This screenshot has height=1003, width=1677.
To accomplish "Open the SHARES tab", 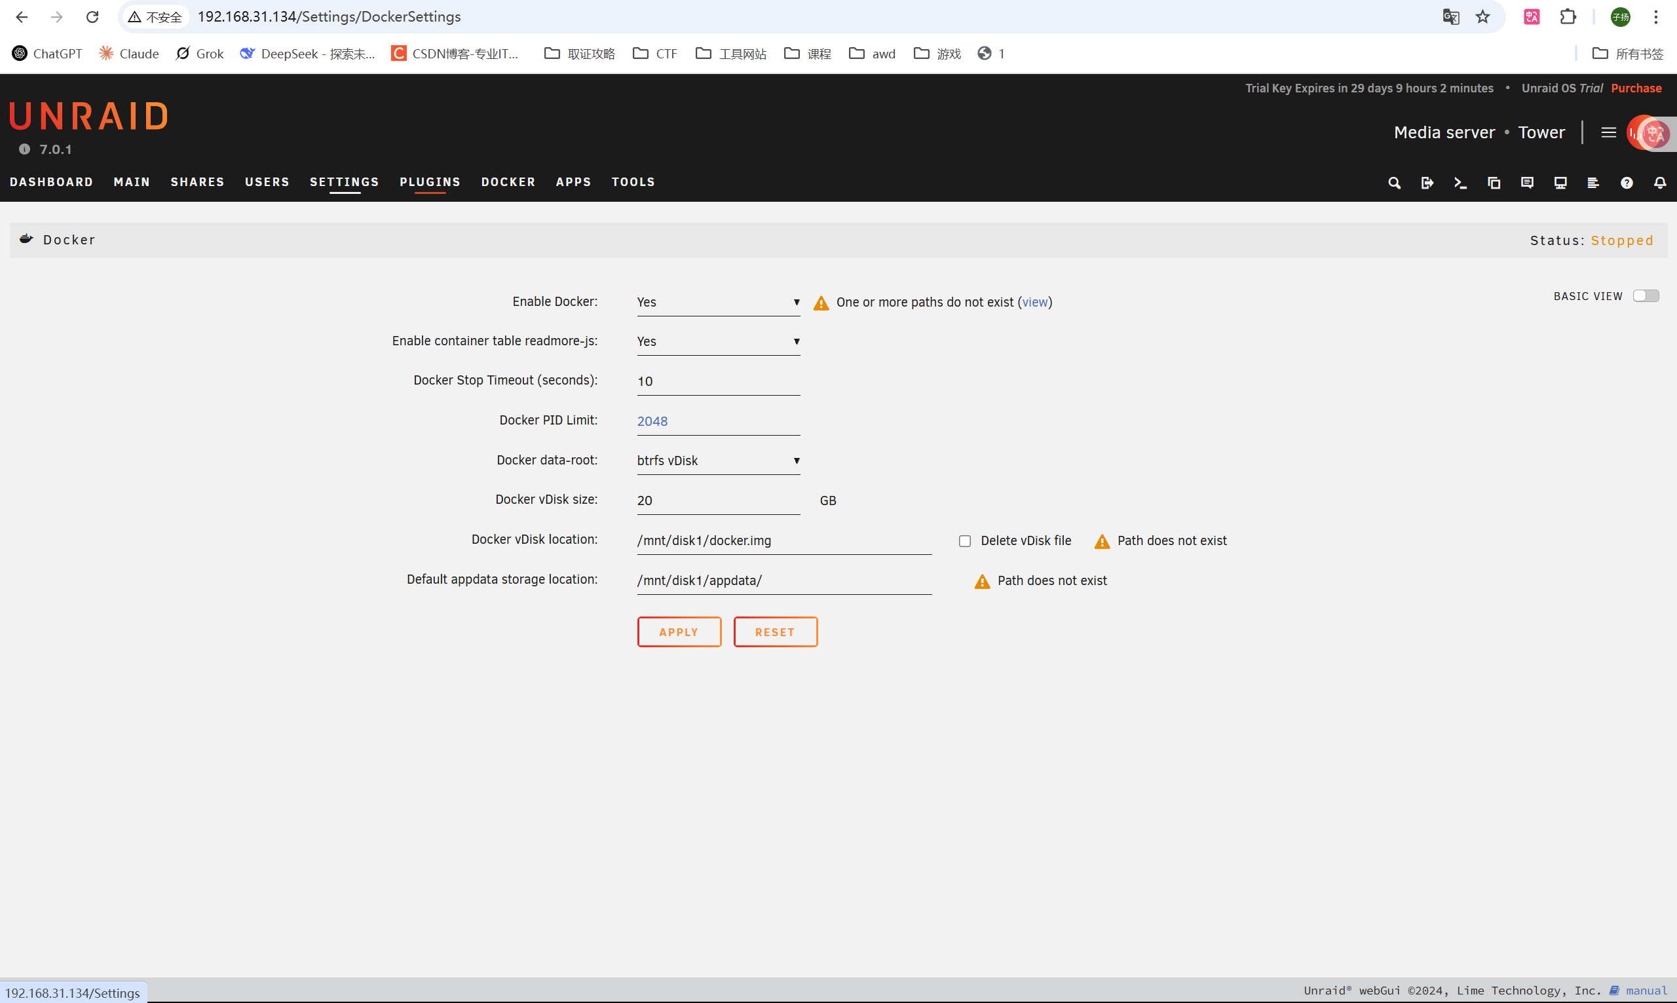I will 197,182.
